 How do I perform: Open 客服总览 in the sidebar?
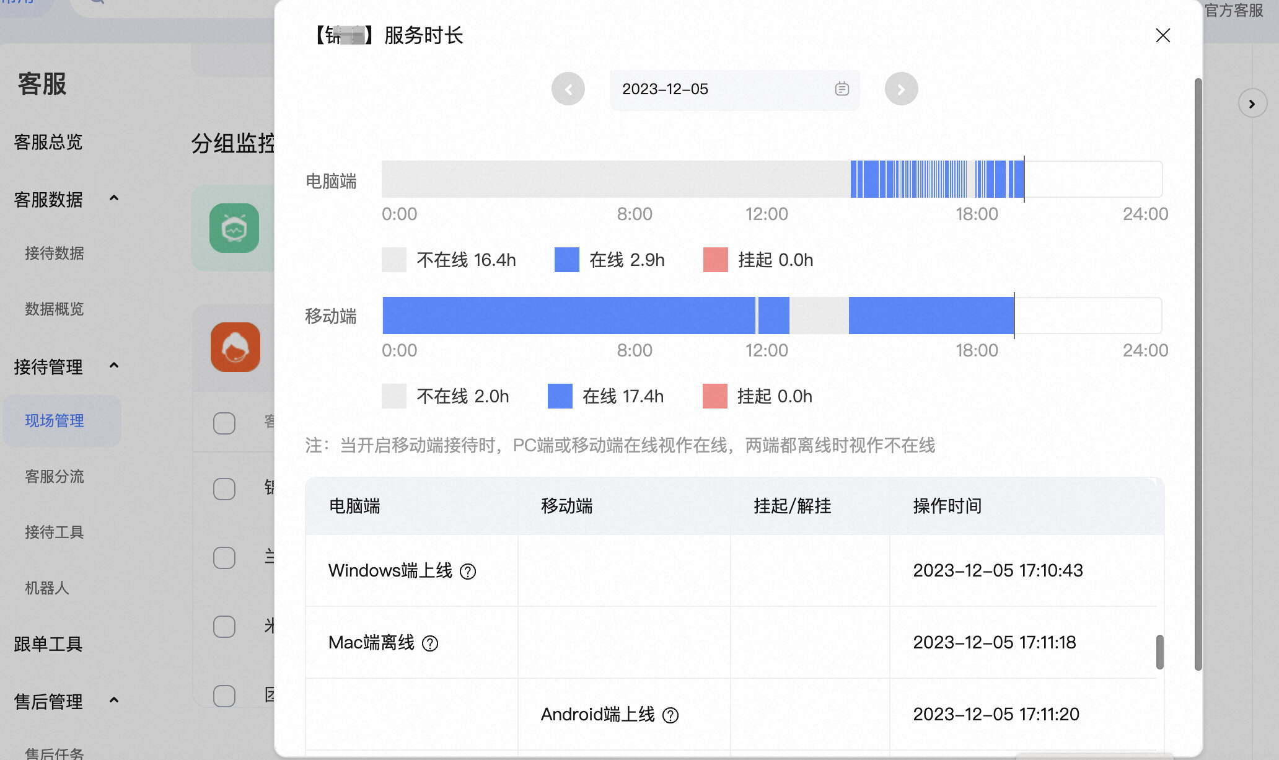click(48, 143)
